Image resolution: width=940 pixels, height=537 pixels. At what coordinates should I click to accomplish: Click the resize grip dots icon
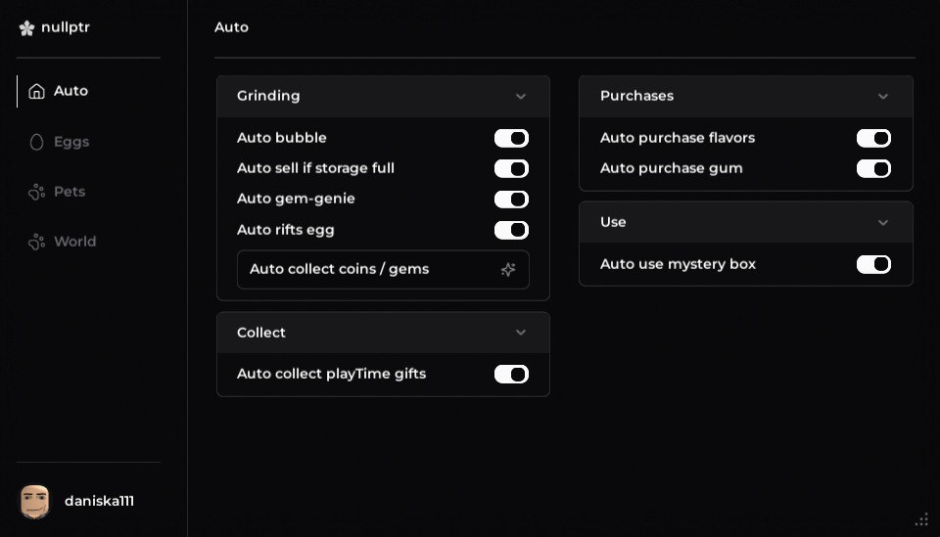click(x=921, y=519)
